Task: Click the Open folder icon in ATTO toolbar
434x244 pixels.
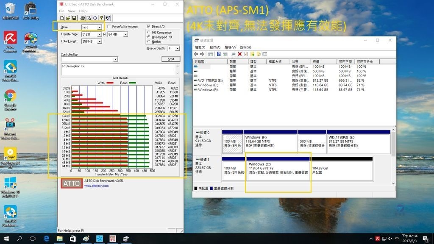Action: [x=68, y=18]
